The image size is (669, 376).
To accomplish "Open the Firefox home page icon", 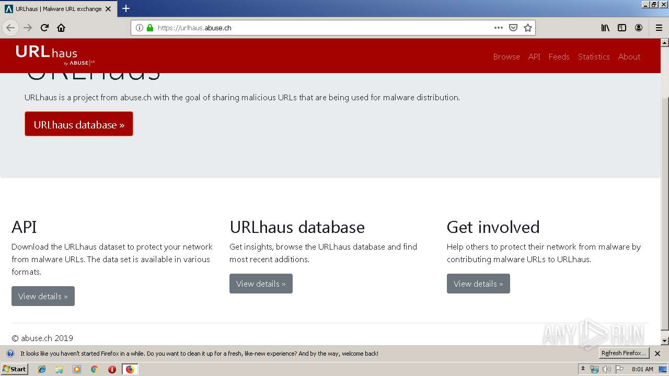I will click(61, 28).
